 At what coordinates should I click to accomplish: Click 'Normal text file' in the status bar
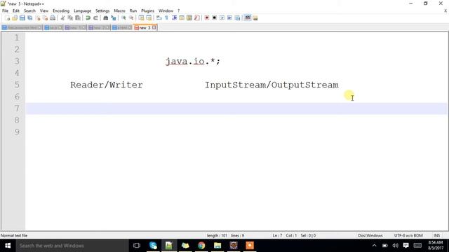pos(14,236)
